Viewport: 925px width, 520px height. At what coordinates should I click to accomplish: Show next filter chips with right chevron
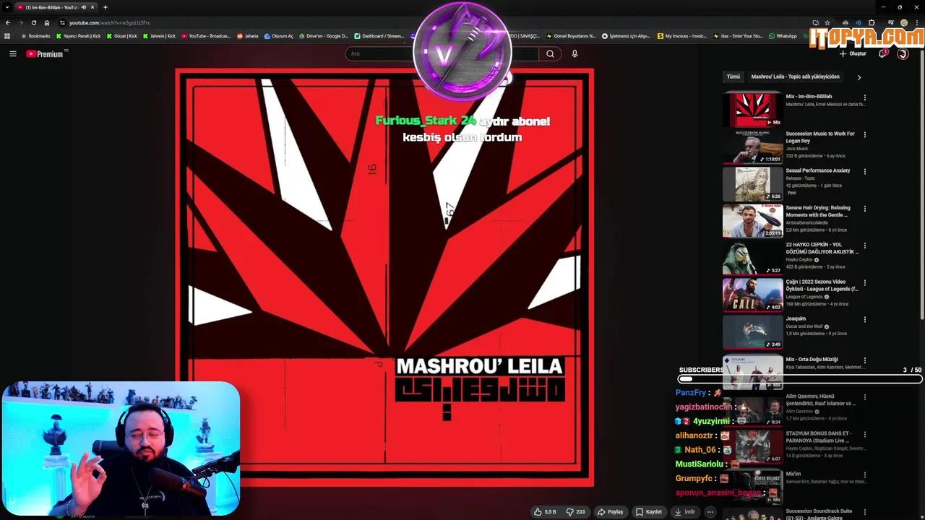click(859, 77)
